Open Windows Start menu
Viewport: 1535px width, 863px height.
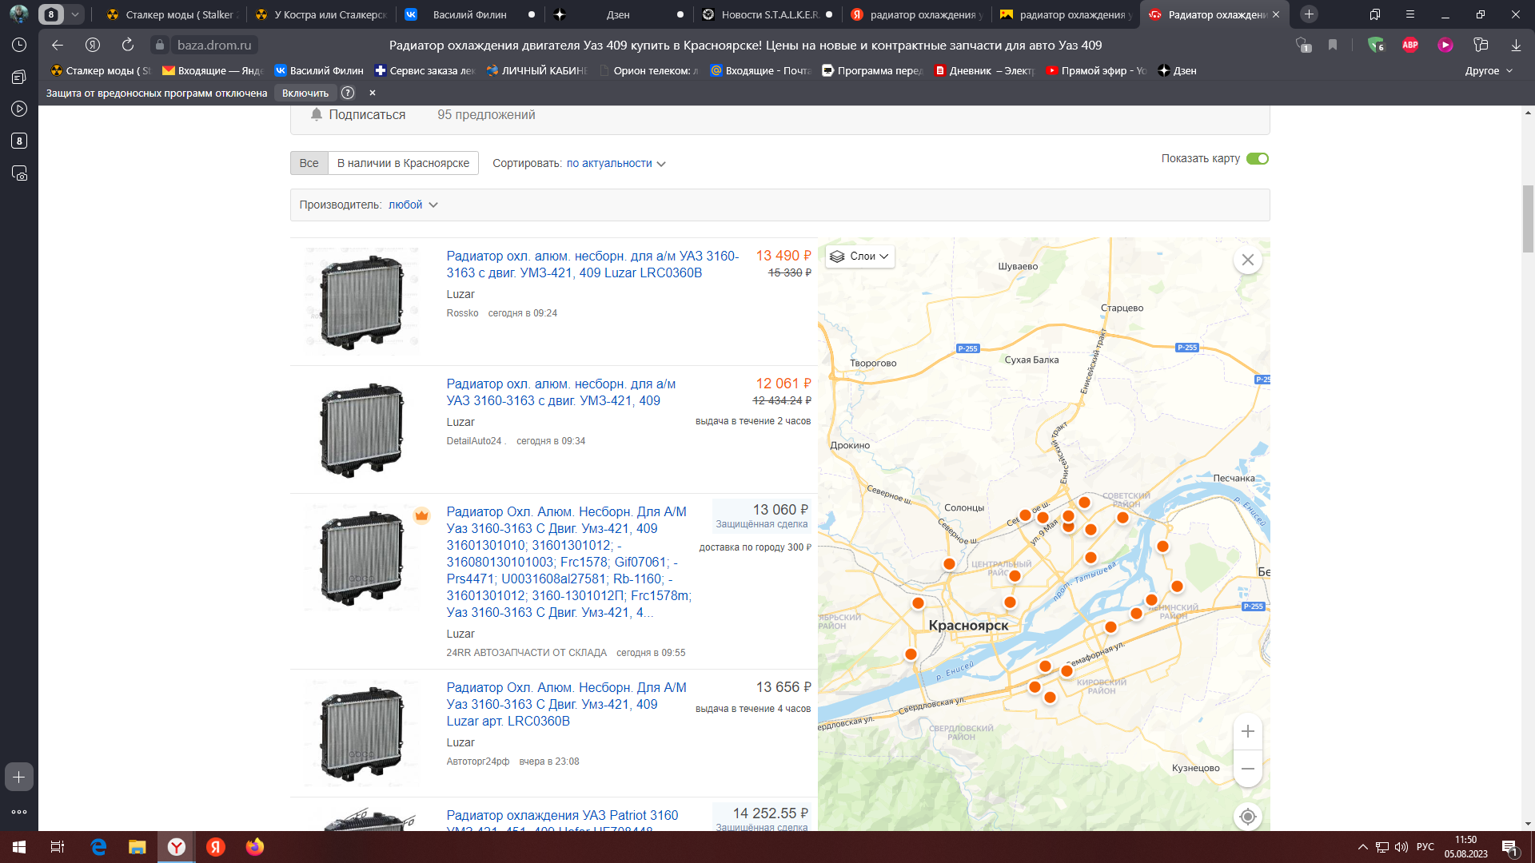tap(19, 847)
